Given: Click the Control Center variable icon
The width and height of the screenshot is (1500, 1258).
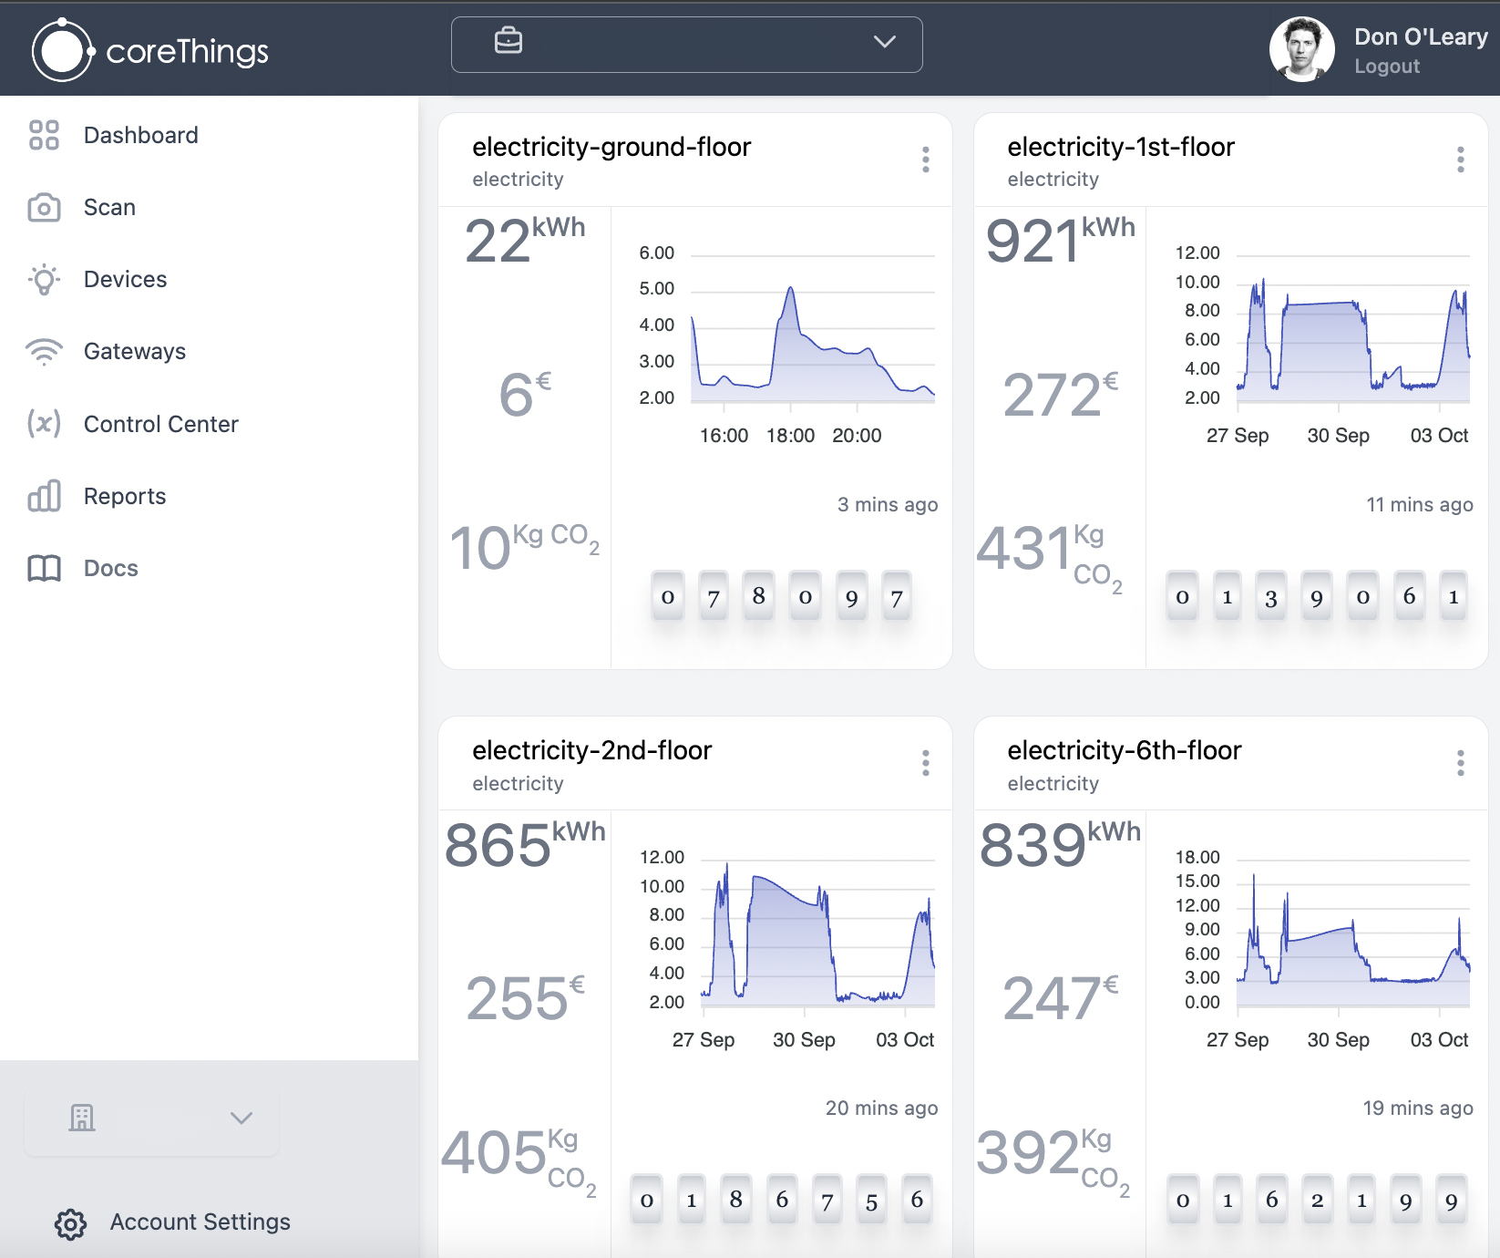Looking at the screenshot, I should [x=44, y=424].
